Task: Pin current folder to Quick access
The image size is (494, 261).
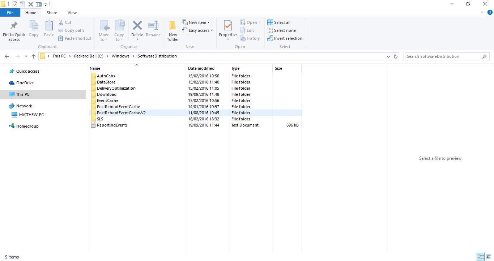Action: [x=14, y=30]
